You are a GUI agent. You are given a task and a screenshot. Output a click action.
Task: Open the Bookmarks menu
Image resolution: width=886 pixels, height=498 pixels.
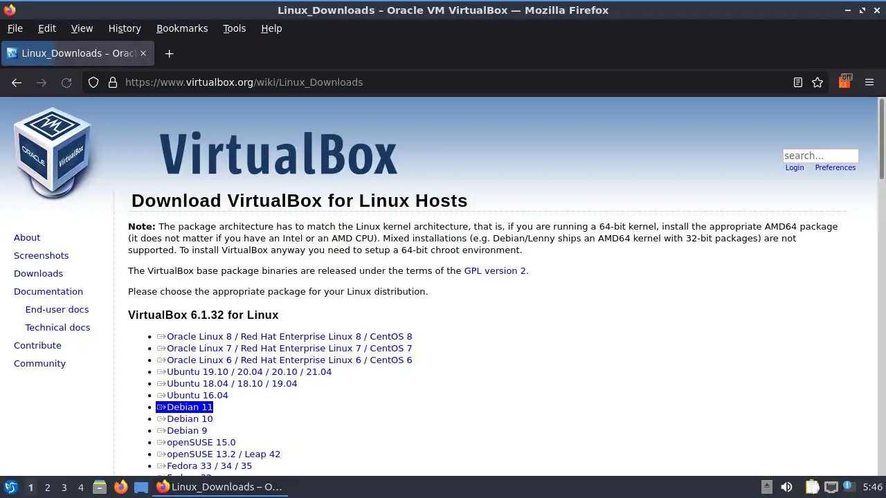[x=182, y=28]
